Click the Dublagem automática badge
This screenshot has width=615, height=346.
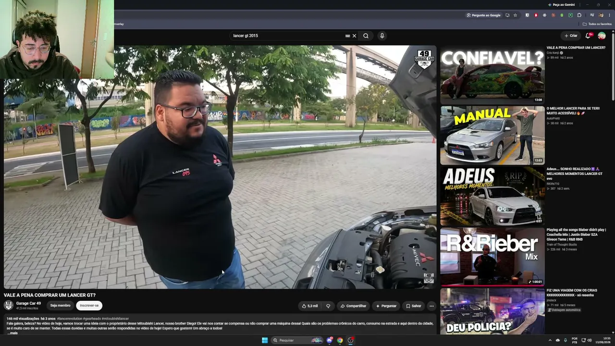564,310
